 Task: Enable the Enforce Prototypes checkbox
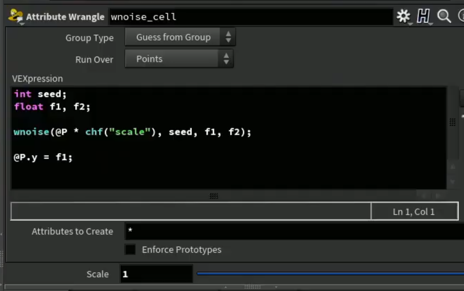tap(130, 250)
